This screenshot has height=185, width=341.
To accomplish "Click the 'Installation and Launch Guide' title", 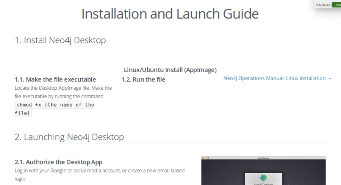I will coord(170,14).
